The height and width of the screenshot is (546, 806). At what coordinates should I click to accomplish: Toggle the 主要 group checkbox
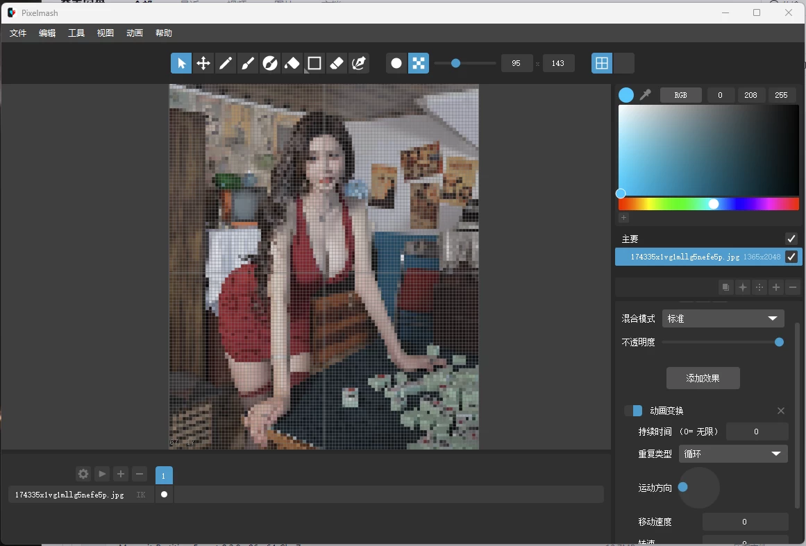coord(791,238)
